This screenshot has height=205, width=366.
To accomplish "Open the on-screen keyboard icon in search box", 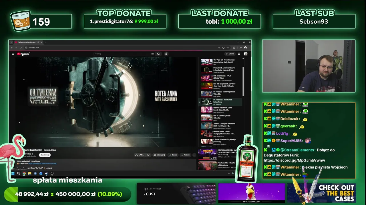I will pyautogui.click(x=152, y=54).
